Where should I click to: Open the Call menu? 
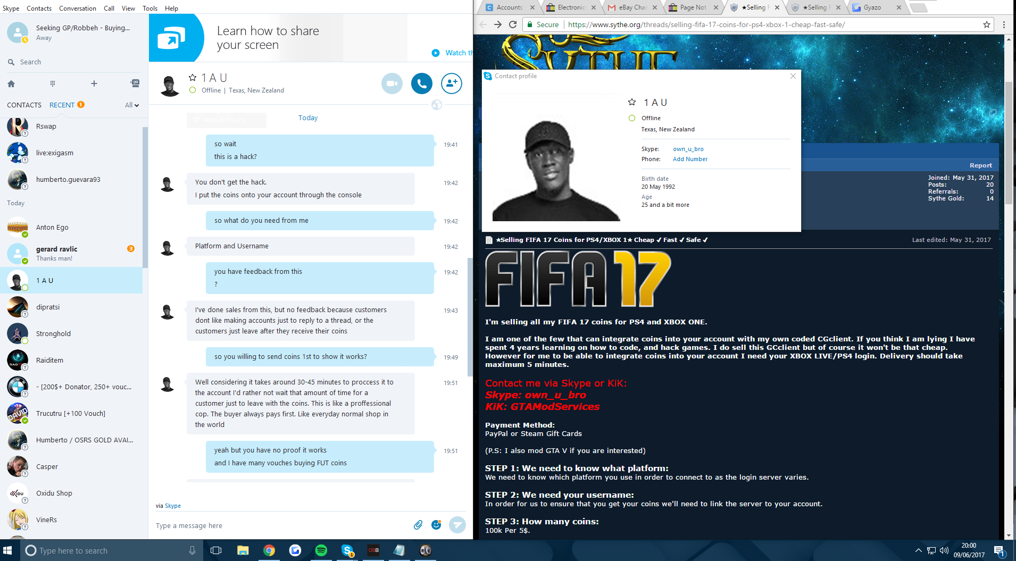(x=109, y=8)
